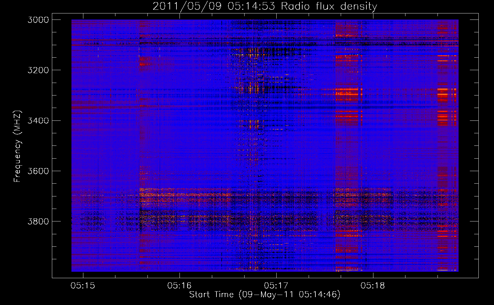The image size is (494, 305).
Task: Select the 3200 frequency tick label
Action: tap(38, 70)
